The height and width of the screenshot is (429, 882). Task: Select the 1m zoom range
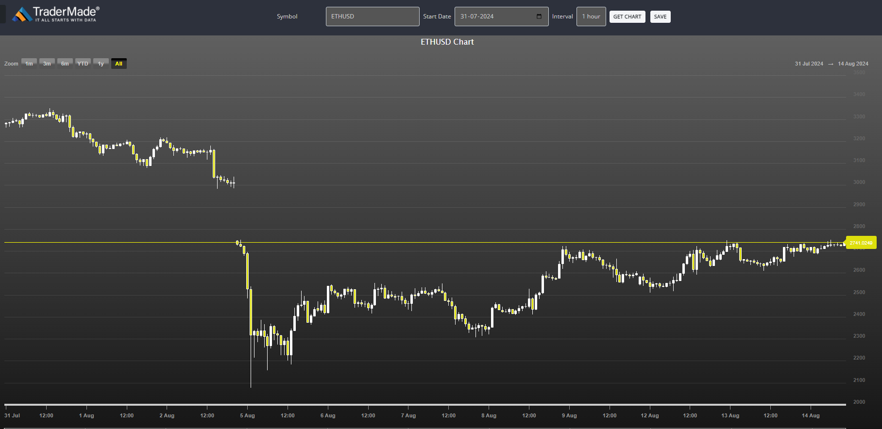tap(29, 64)
